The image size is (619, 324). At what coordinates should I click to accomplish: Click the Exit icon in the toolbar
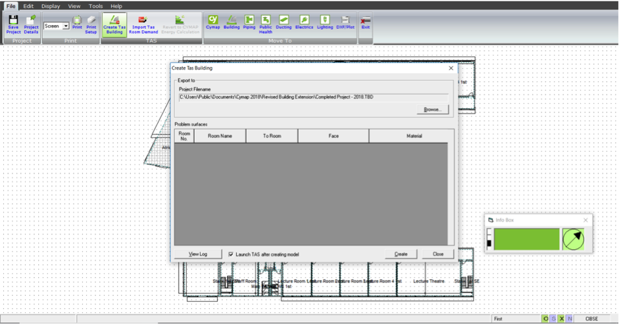366,22
